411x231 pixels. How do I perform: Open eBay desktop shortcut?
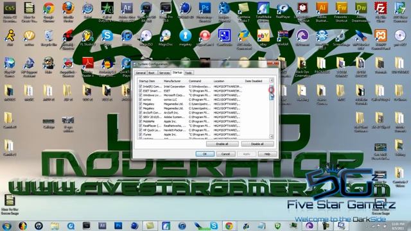pyautogui.click(x=263, y=38)
